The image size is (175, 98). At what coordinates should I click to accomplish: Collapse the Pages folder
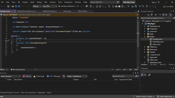pyautogui.click(x=145, y=37)
